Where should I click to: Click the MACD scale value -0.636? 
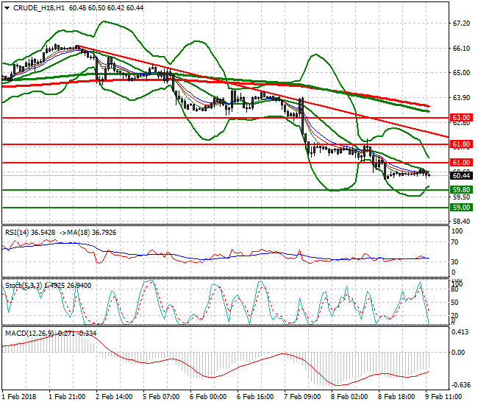[461, 385]
